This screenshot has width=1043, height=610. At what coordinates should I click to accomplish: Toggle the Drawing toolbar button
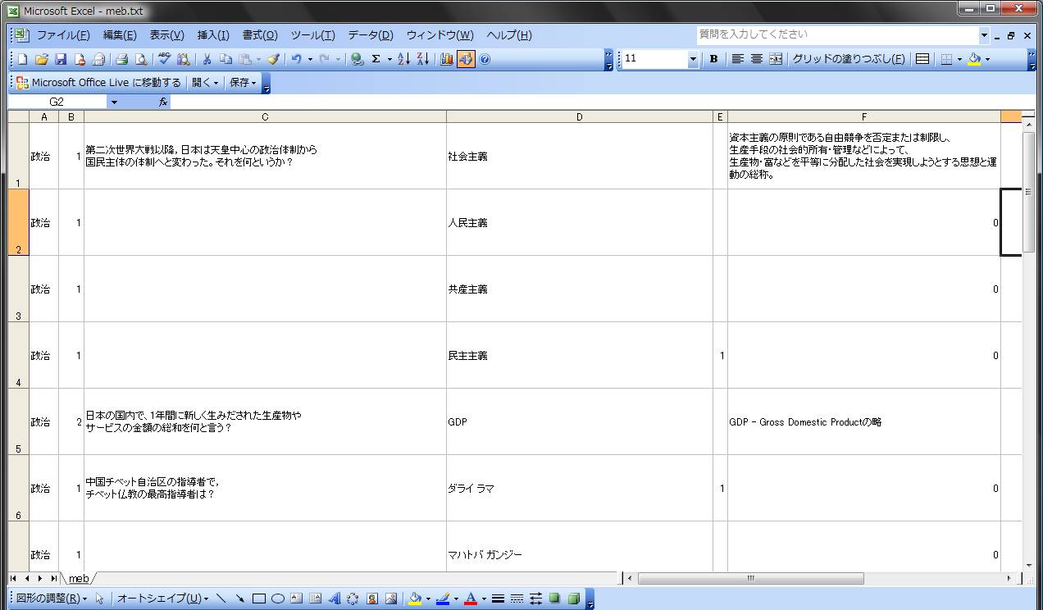[x=466, y=59]
